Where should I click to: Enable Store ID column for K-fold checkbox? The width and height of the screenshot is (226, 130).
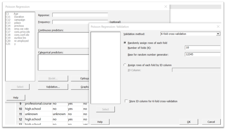point(126,101)
